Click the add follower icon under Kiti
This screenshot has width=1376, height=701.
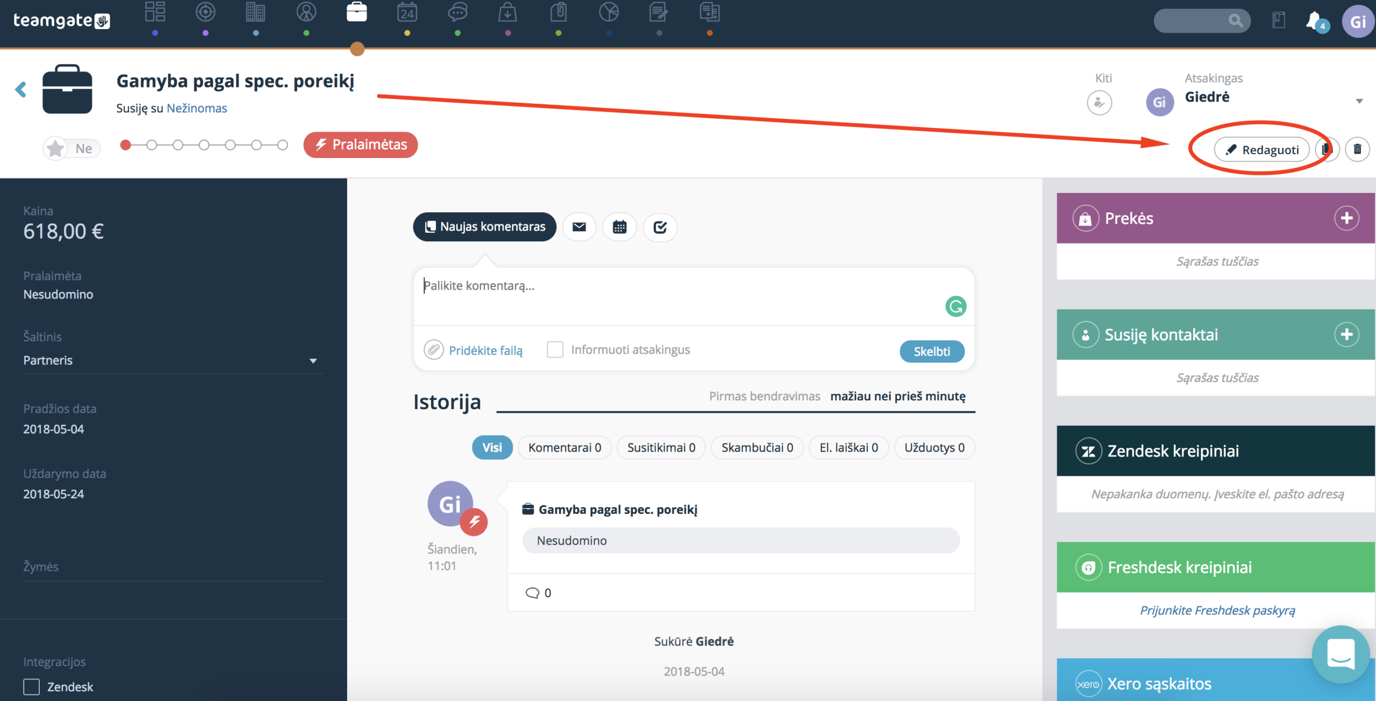click(1099, 102)
